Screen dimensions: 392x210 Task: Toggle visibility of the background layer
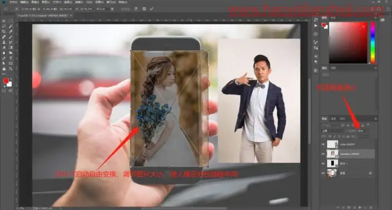(323, 173)
